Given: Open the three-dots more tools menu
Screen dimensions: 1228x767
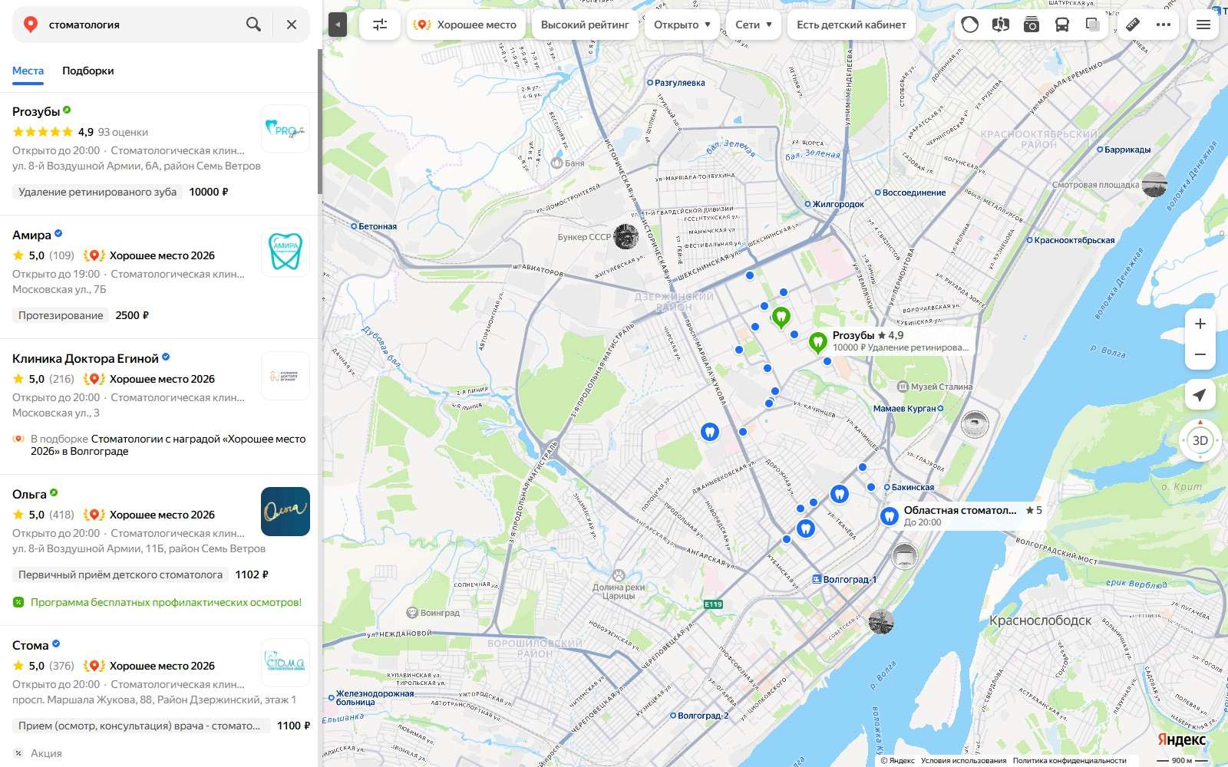Looking at the screenshot, I should pyautogui.click(x=1164, y=25).
